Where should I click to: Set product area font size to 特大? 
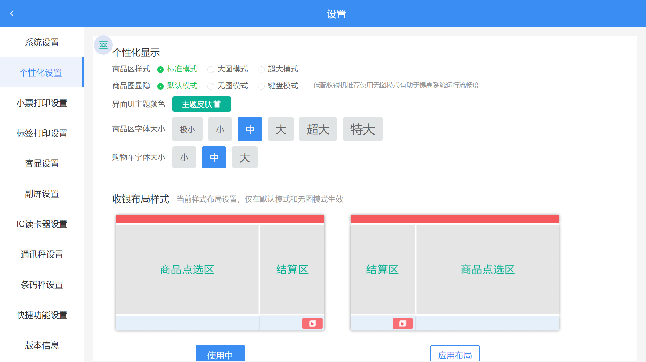tap(362, 129)
